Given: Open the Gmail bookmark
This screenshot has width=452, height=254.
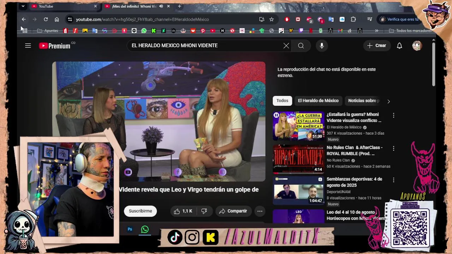Looking at the screenshot, I should (340, 31).
